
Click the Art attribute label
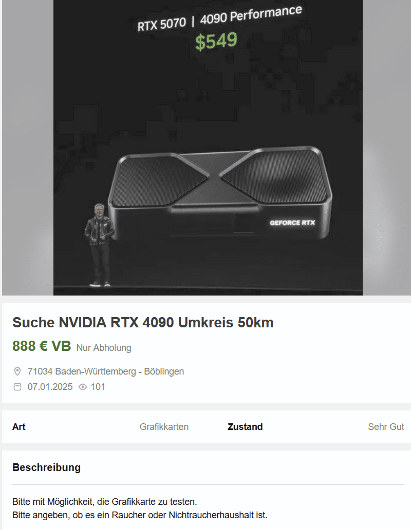point(19,426)
